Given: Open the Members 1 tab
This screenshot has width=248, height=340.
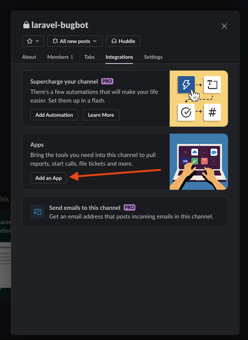Looking at the screenshot, I should pos(60,57).
